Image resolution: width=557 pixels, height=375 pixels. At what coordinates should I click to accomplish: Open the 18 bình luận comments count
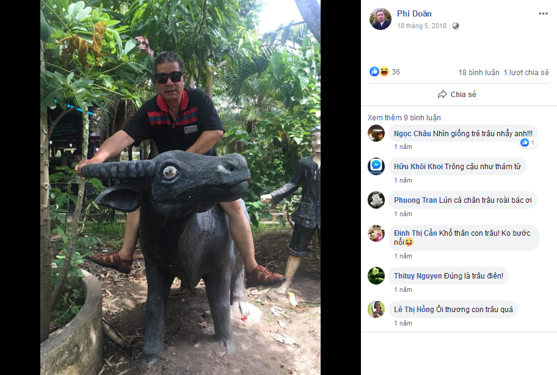pos(479,73)
